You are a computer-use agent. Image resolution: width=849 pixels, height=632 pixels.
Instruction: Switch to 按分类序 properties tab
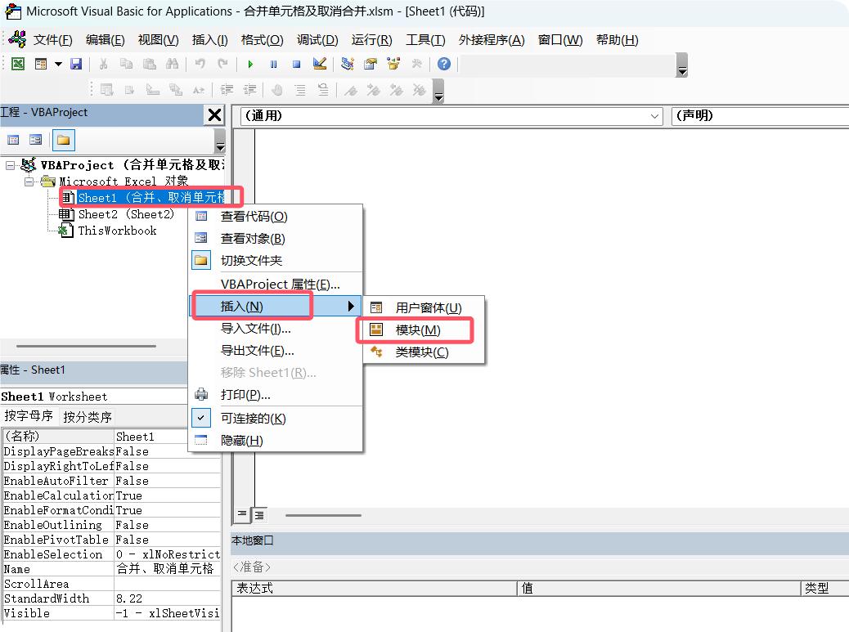point(88,417)
